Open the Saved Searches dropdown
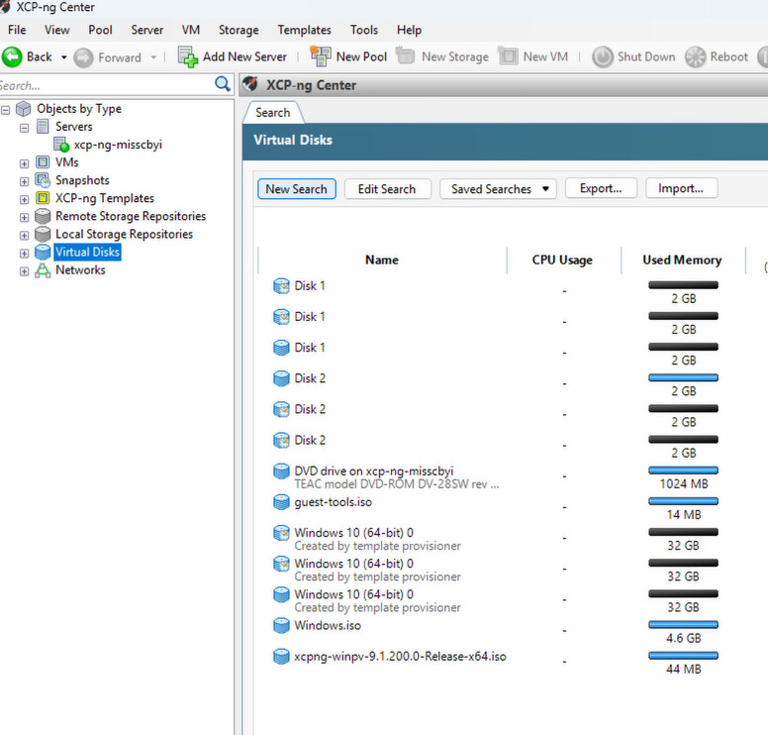768x735 pixels. tap(498, 189)
